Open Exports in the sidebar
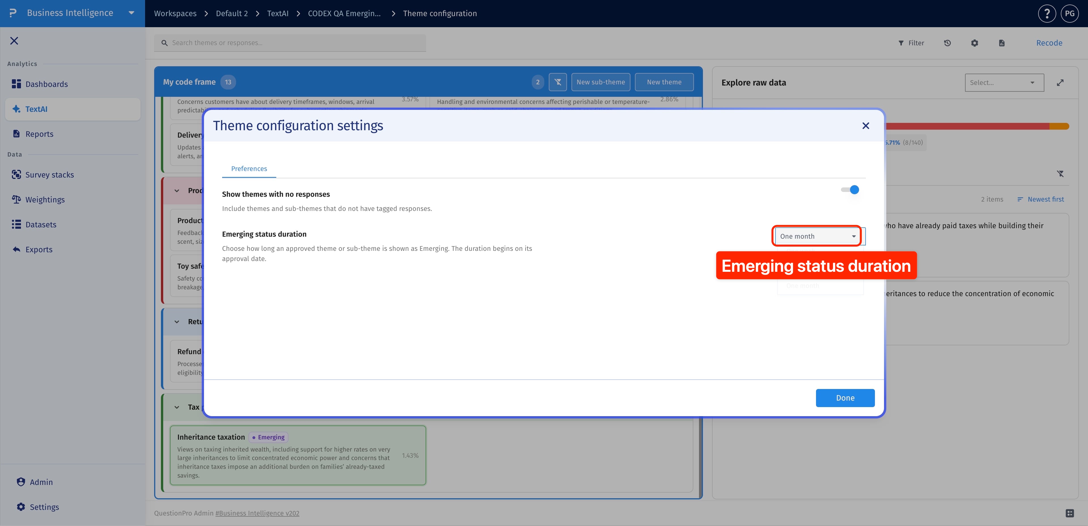The image size is (1088, 526). click(x=73, y=249)
